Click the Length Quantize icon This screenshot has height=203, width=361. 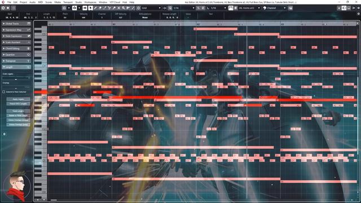pos(208,8)
